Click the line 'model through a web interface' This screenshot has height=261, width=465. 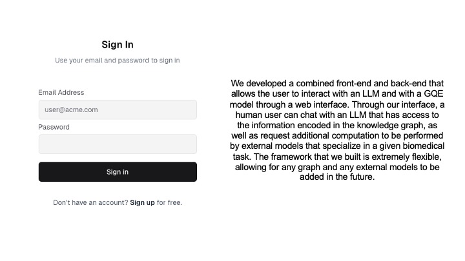tap(337, 104)
